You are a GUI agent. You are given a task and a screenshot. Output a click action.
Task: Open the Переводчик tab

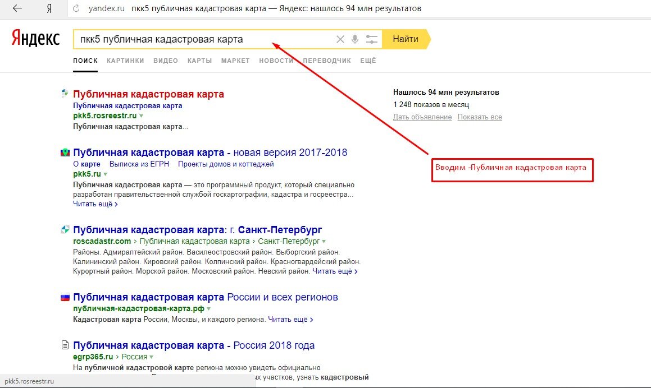327,61
